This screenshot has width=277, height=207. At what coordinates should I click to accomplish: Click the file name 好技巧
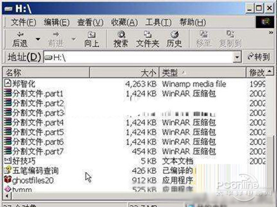(24, 161)
